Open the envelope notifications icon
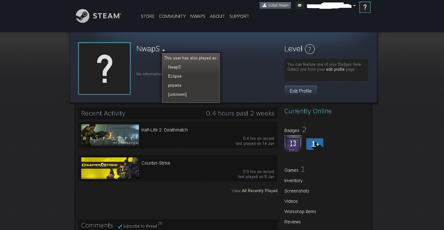Screen dimensions: 444x230 pos(299,5)
